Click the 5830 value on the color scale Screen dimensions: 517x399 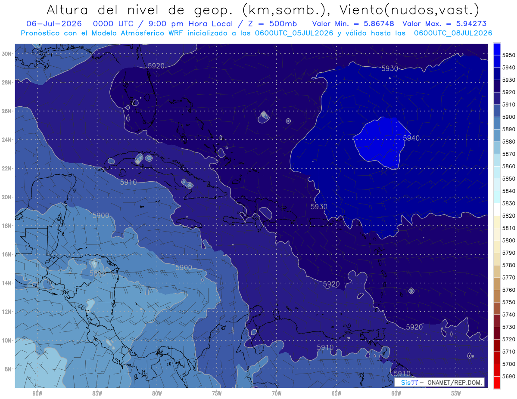click(509, 203)
